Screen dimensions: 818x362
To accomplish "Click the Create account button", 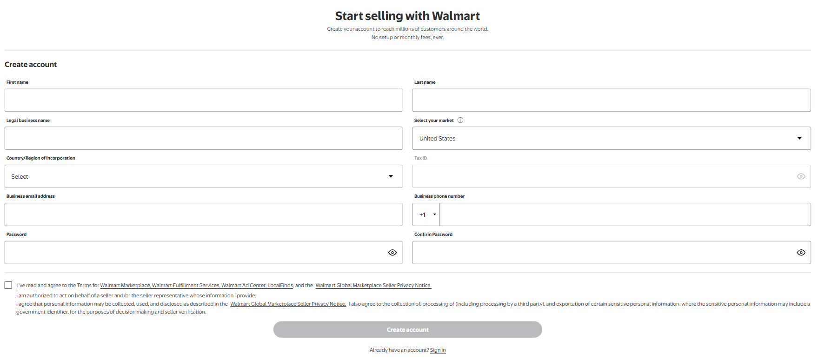I will point(408,329).
